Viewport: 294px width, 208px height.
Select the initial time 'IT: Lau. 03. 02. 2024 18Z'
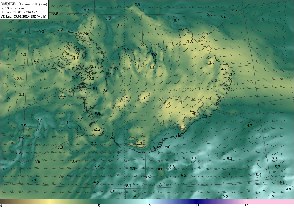click(x=19, y=12)
